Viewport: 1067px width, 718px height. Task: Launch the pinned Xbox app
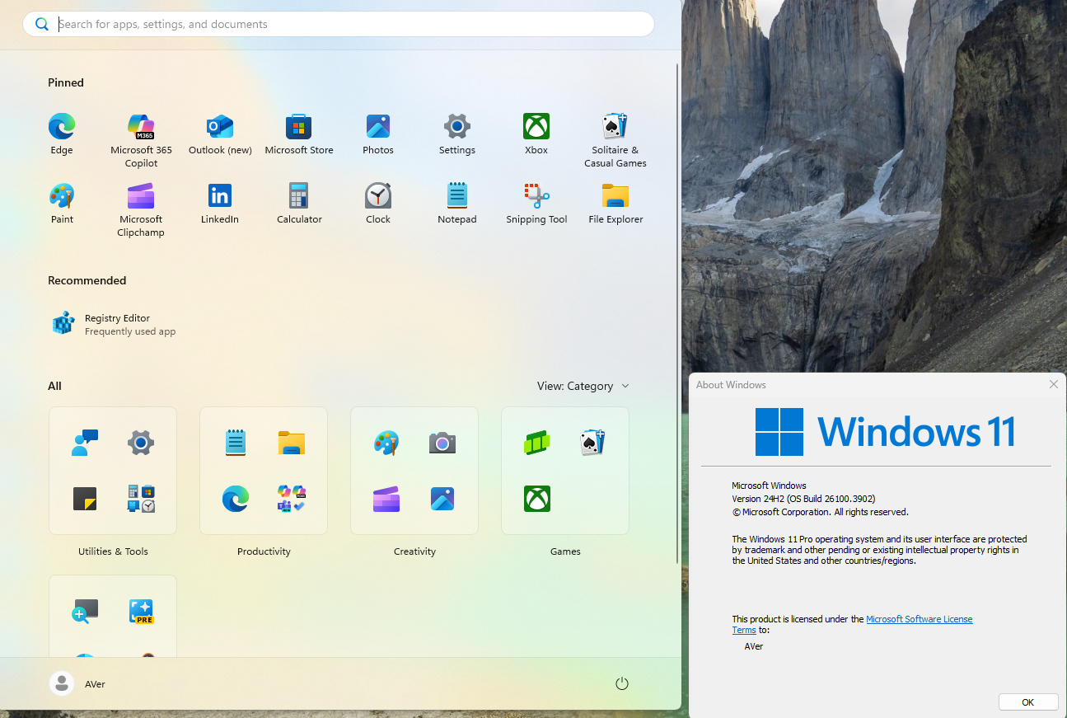pos(536,134)
